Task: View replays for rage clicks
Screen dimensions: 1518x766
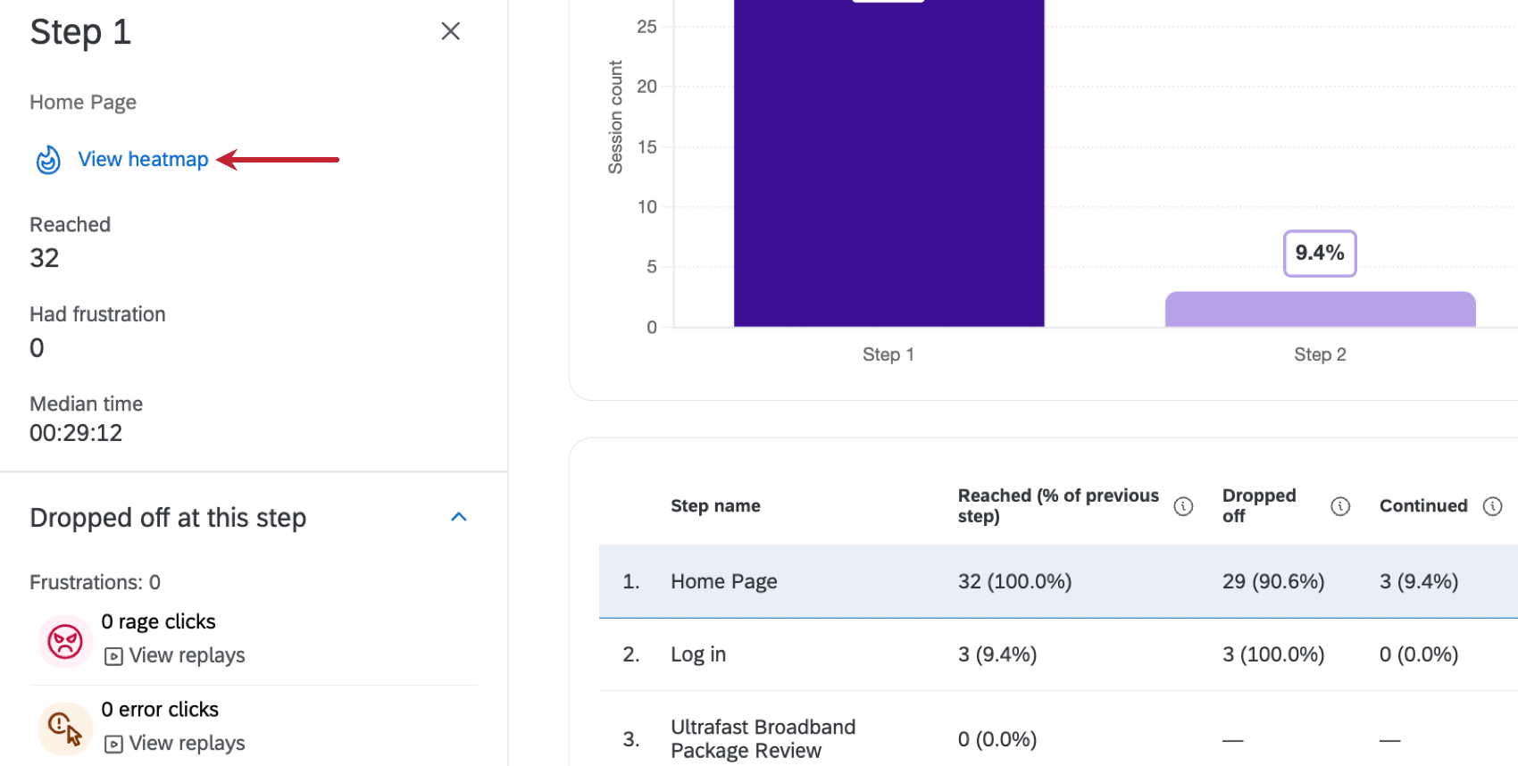Action: point(187,655)
